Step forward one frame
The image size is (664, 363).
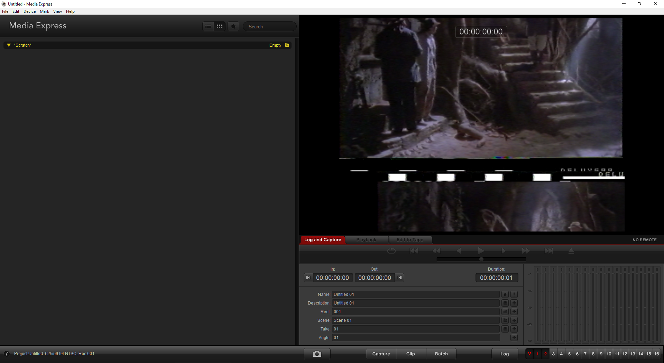504,251
